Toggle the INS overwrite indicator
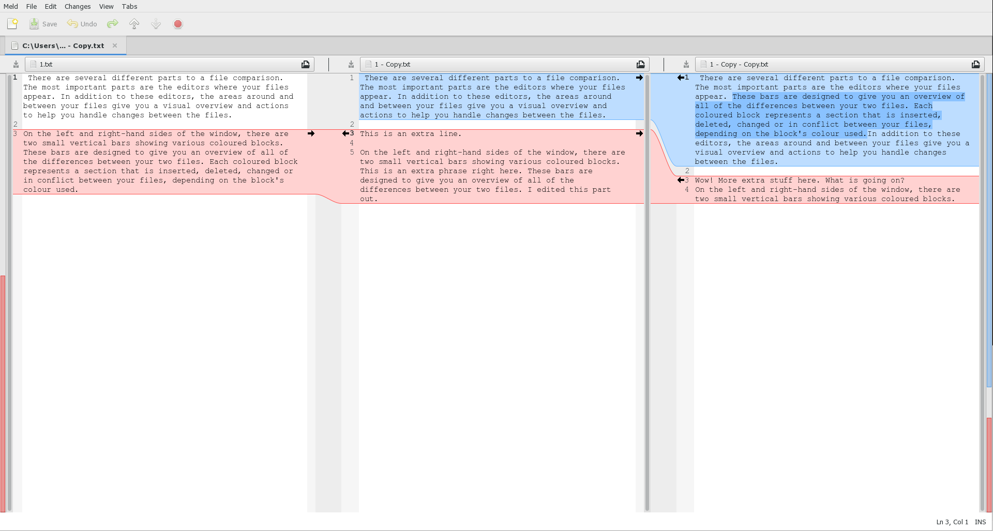 [x=980, y=522]
